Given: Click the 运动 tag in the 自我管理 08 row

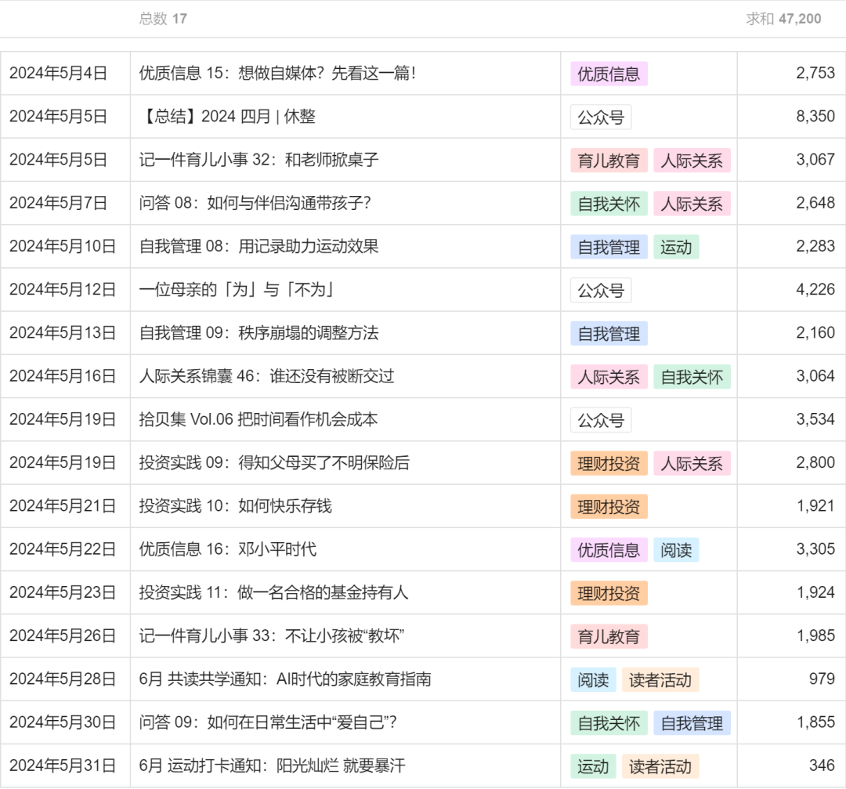Looking at the screenshot, I should click(x=677, y=247).
